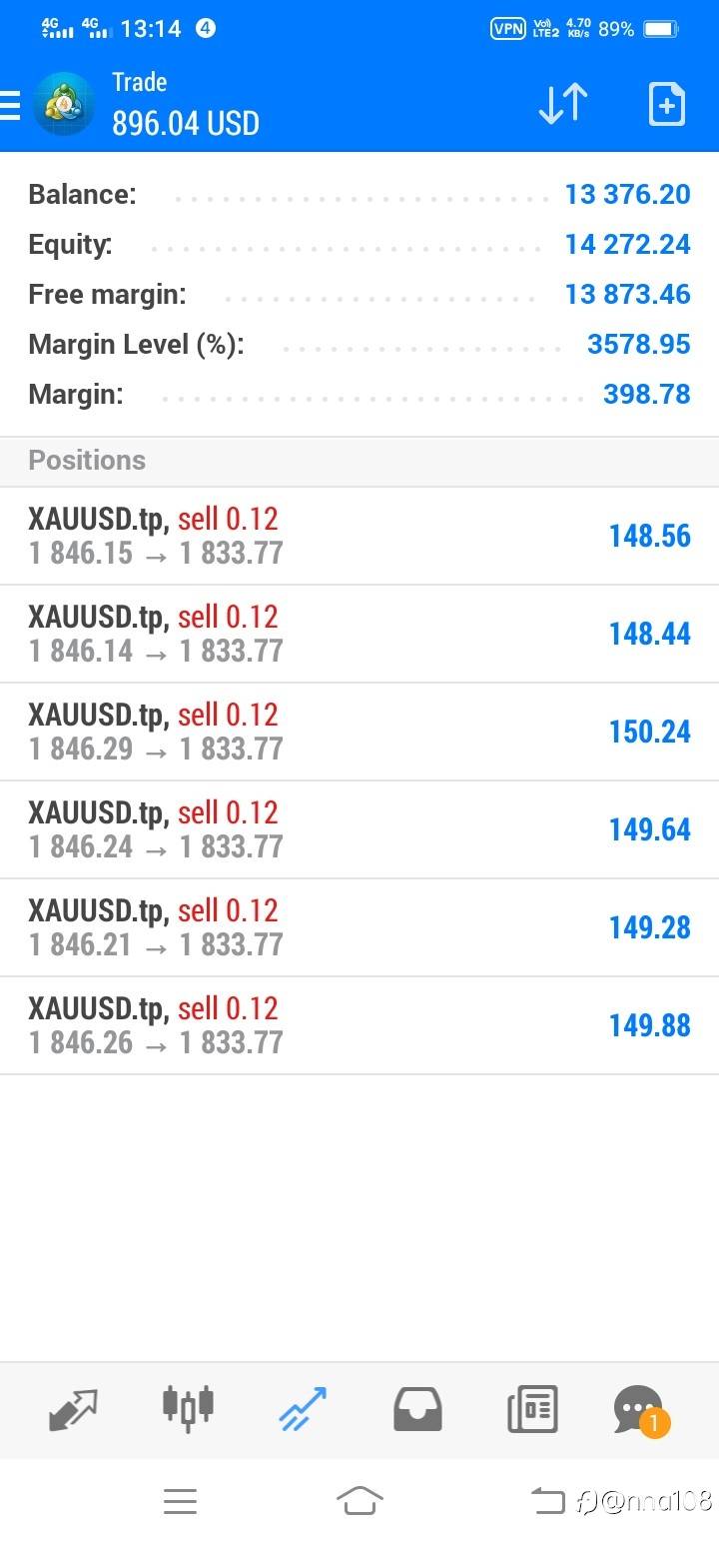Open the Quotes tab arrows icon
The width and height of the screenshot is (719, 1543).
[73, 1409]
